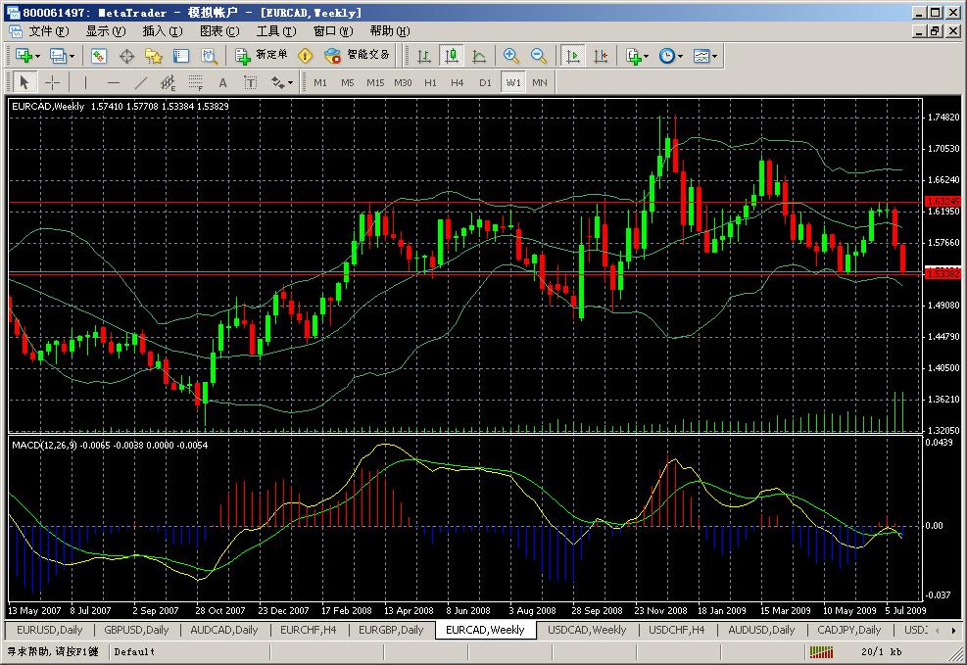Open the indicators list dropdown
967x665 pixels.
(x=646, y=57)
